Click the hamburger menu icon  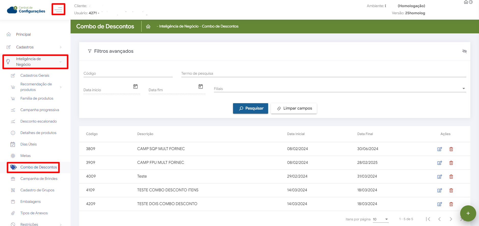tap(58, 9)
